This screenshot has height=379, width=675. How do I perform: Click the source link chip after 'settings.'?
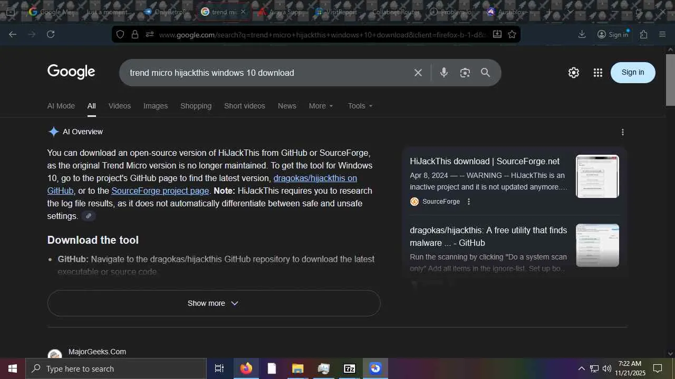coord(89,216)
